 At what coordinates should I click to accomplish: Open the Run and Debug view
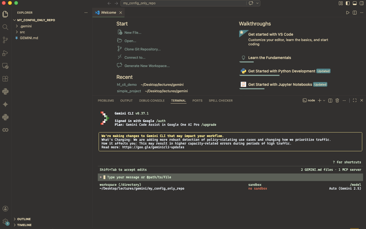tap(5, 53)
